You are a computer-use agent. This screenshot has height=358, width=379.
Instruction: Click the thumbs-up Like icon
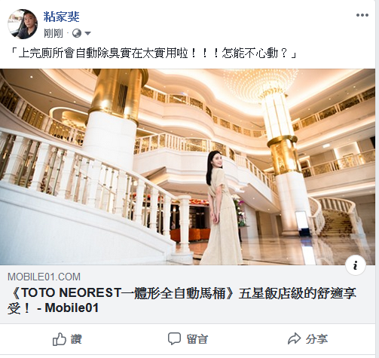click(x=60, y=339)
